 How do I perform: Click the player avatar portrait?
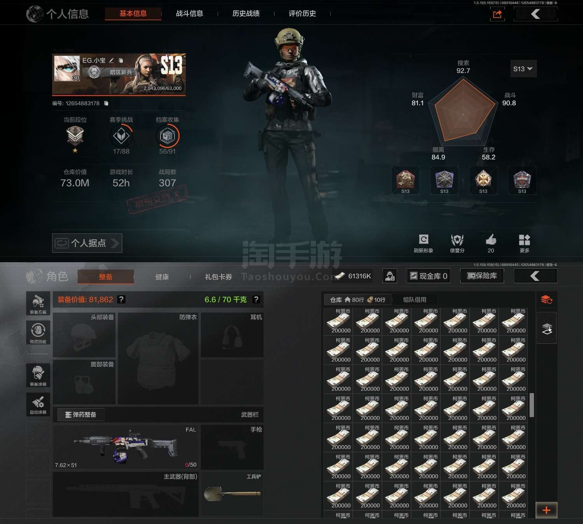67,68
